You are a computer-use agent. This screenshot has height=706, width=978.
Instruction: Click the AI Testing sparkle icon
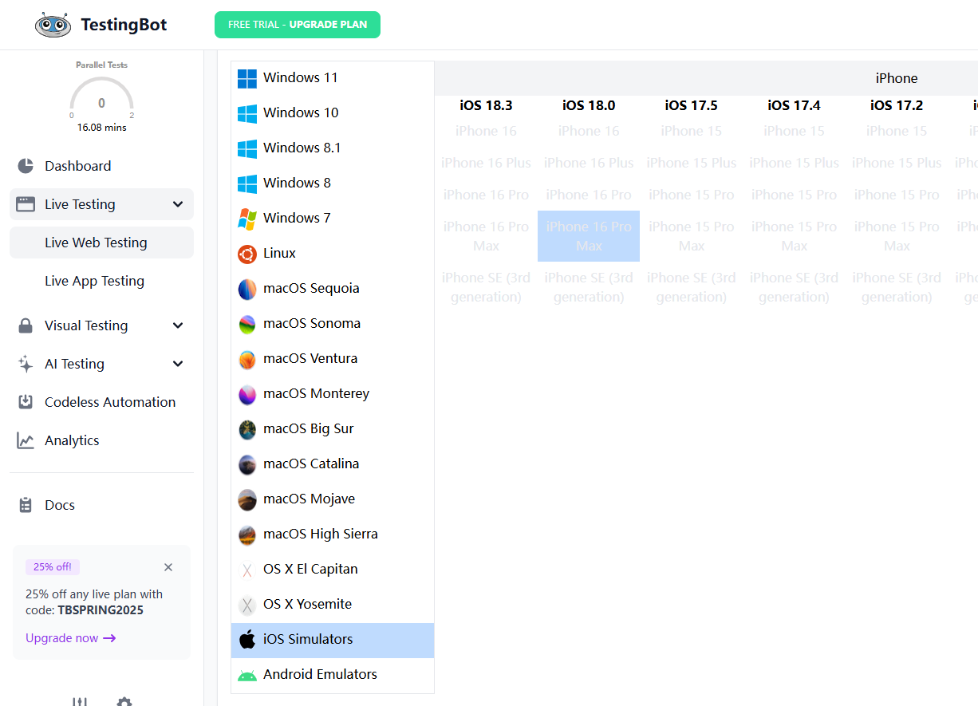click(x=26, y=364)
